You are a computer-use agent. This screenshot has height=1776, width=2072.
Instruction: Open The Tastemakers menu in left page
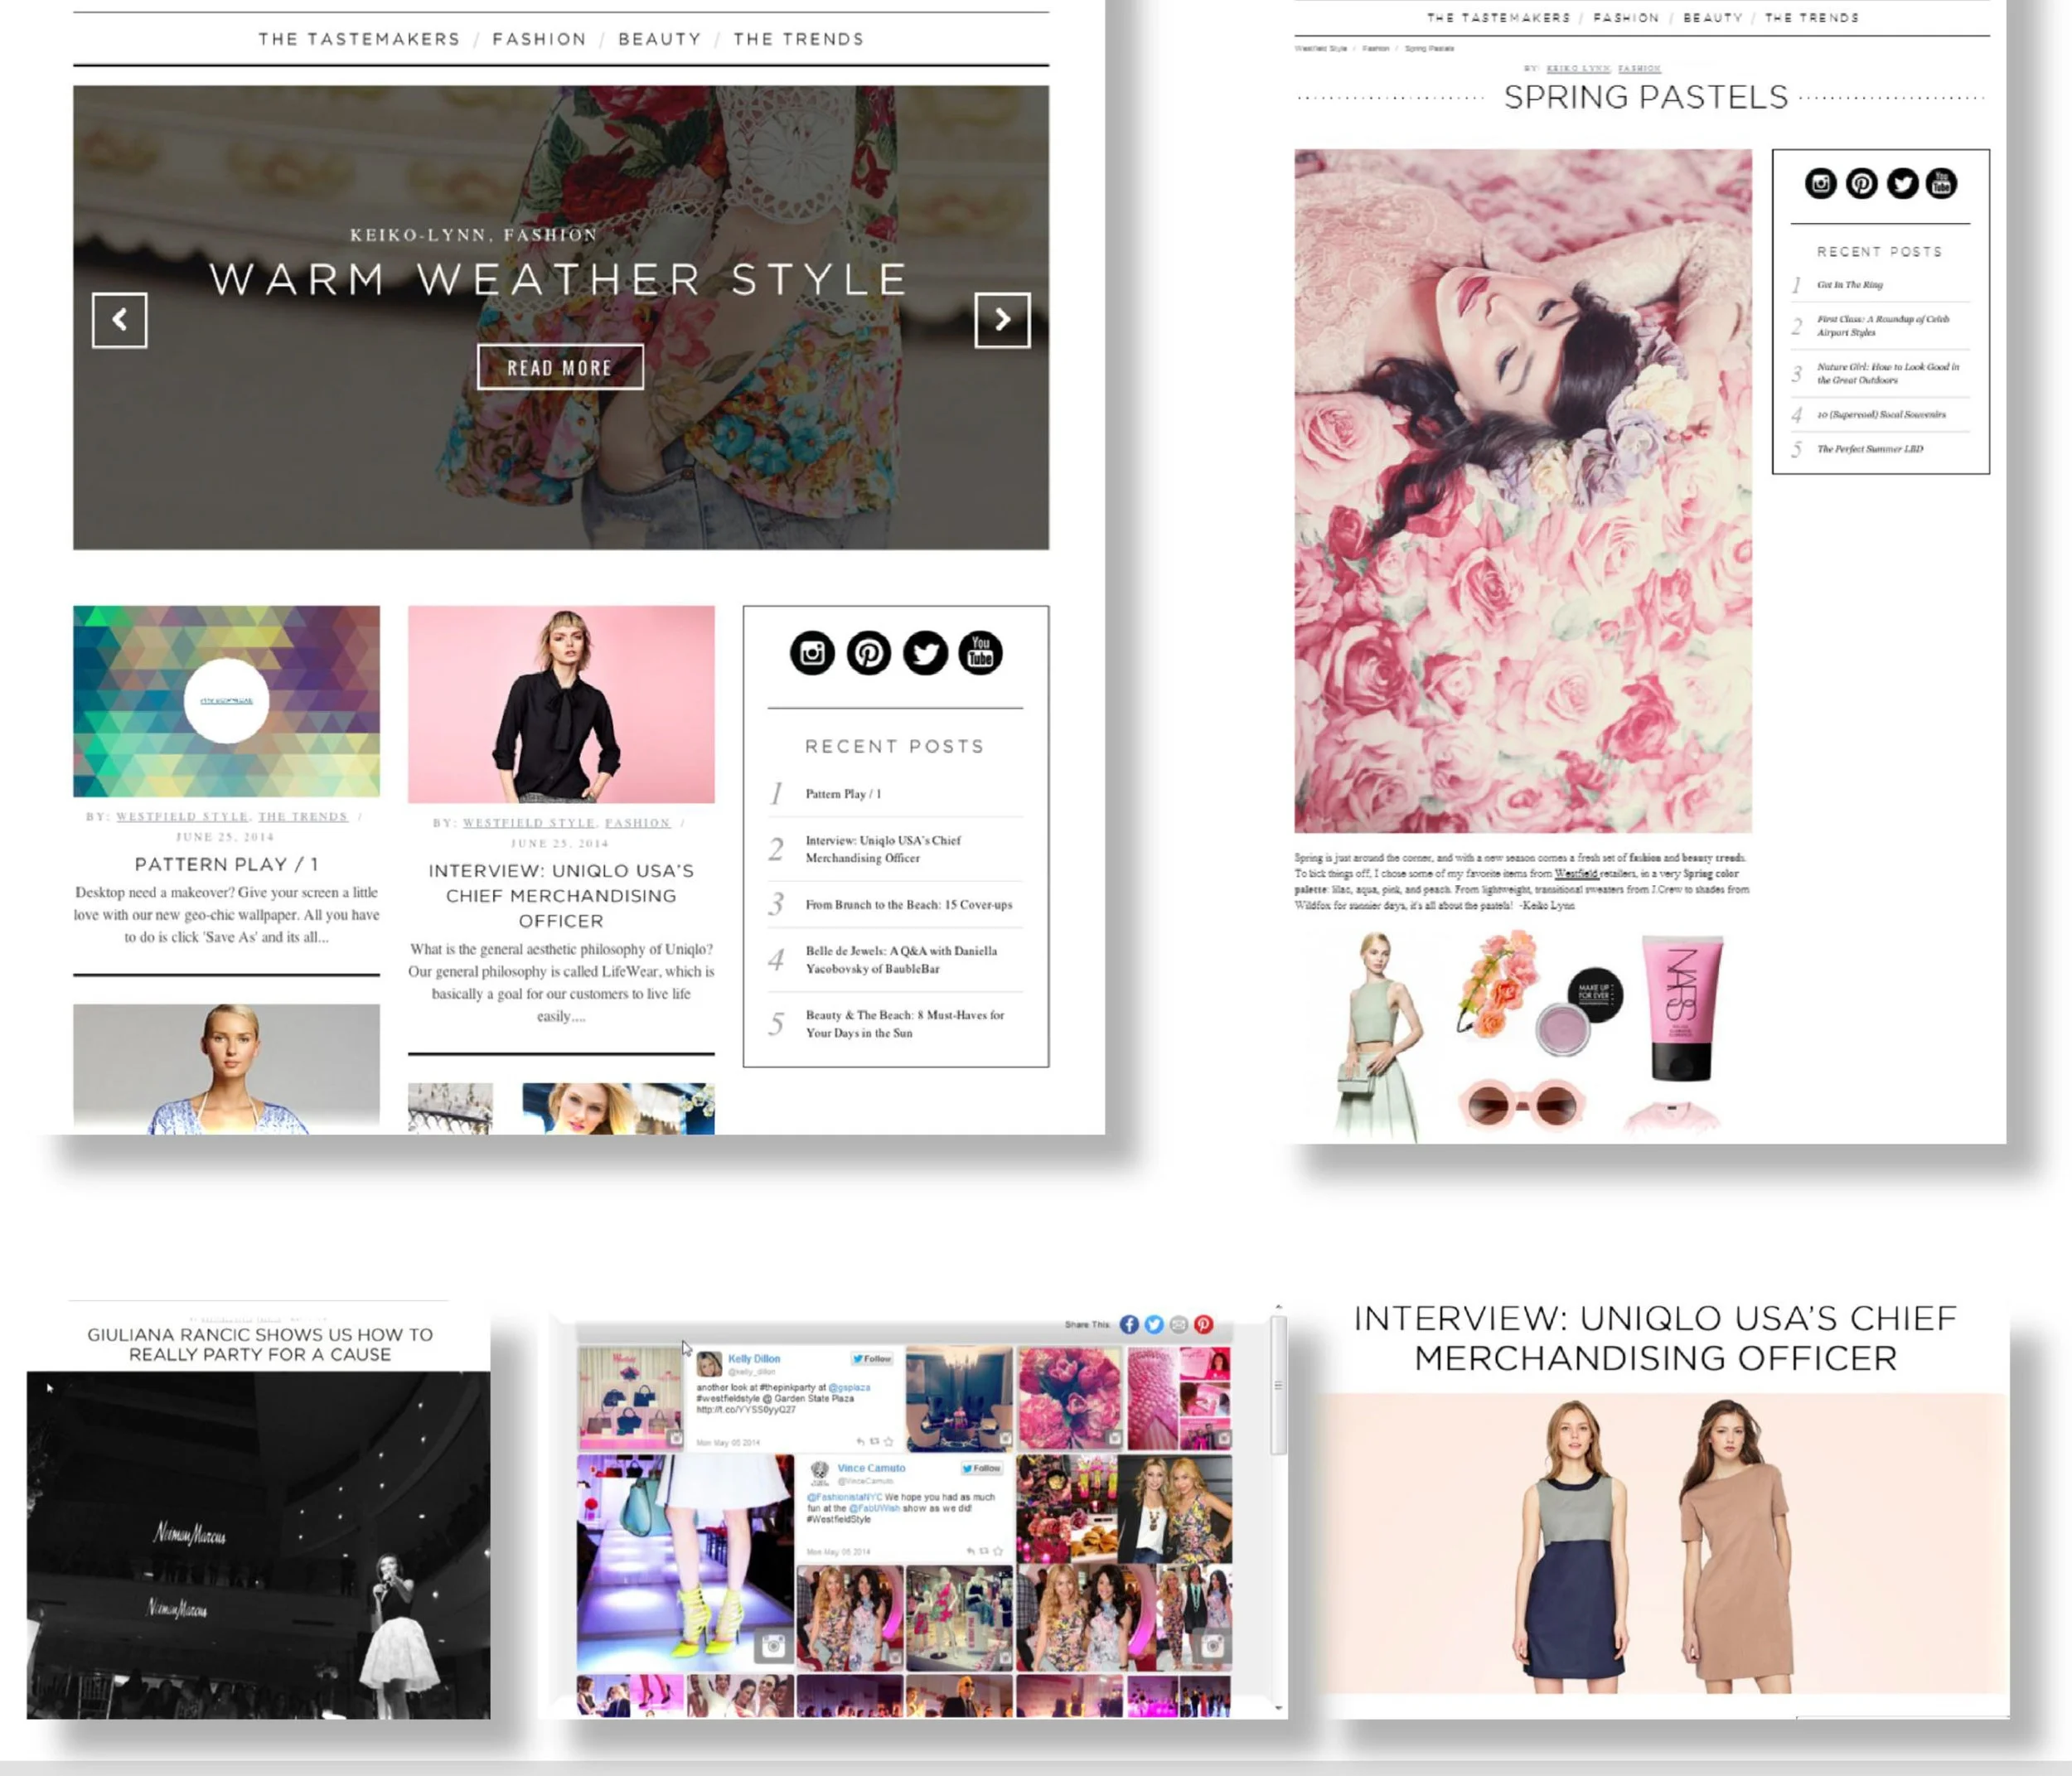tap(359, 39)
